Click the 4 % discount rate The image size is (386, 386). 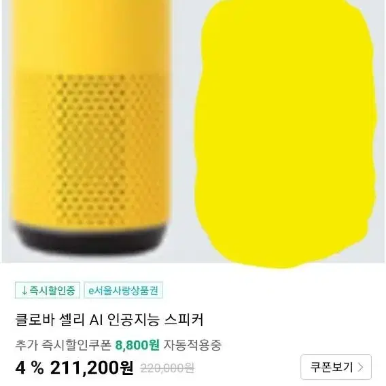point(29,368)
